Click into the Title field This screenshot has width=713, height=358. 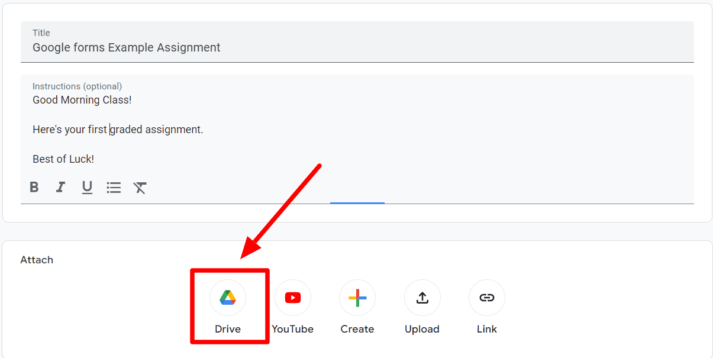point(357,42)
